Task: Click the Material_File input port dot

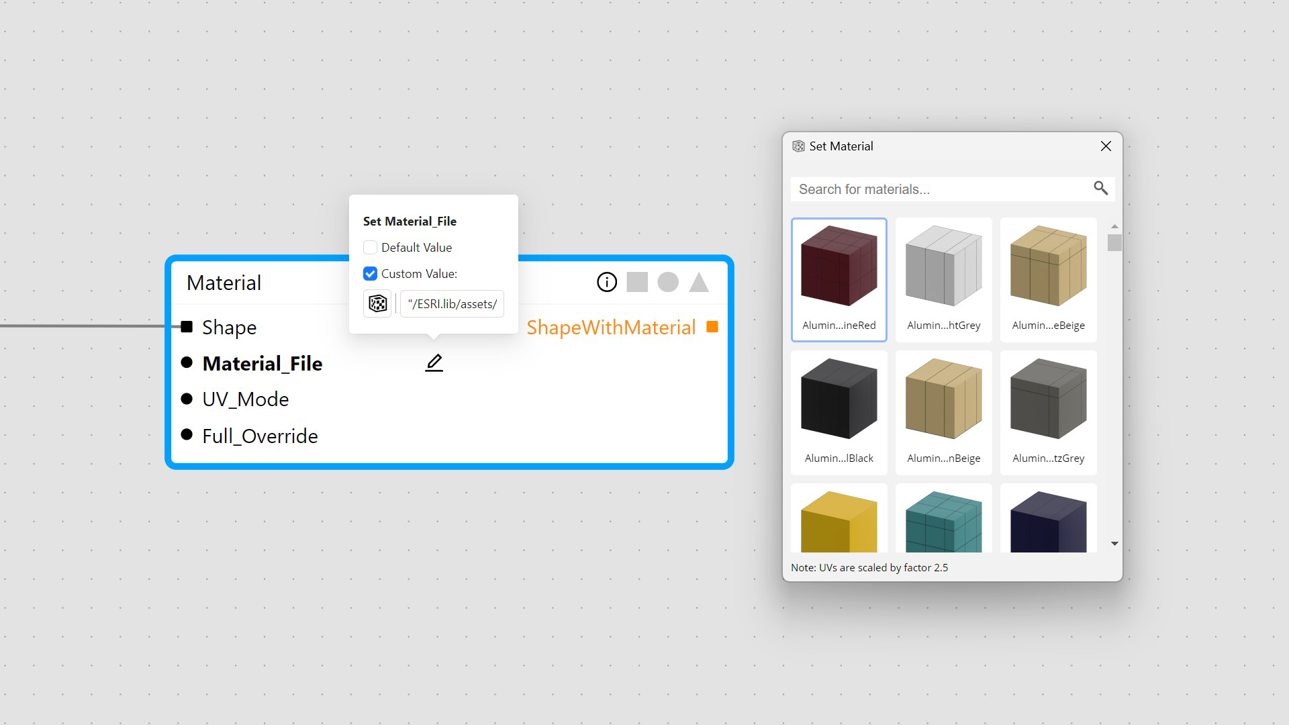Action: coord(187,362)
